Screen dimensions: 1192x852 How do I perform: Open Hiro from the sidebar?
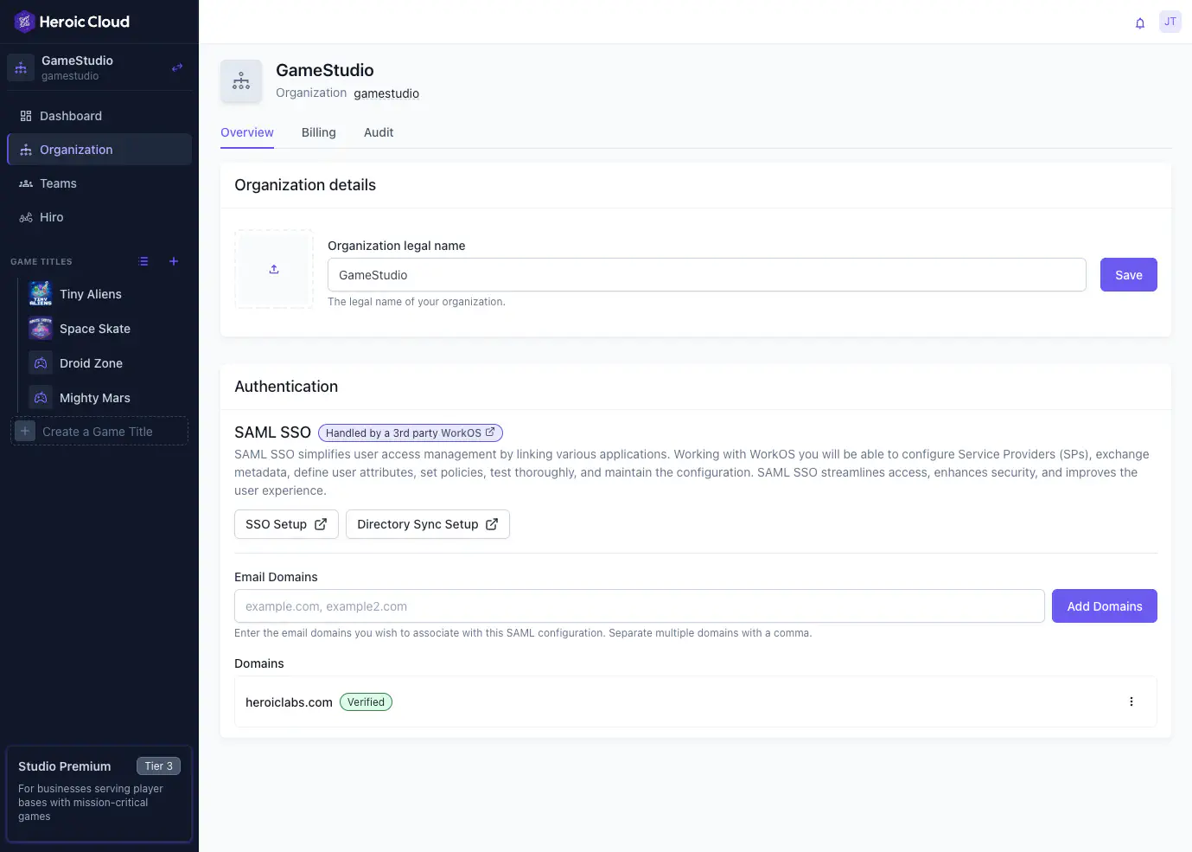51,217
